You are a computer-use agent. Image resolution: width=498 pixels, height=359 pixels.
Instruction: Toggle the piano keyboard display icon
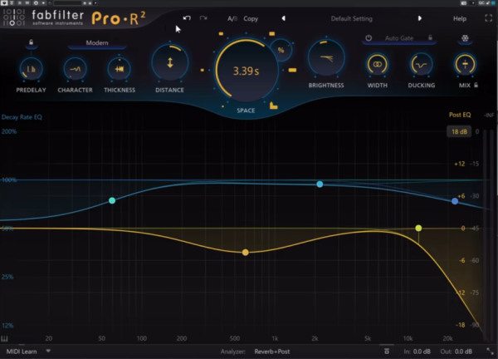click(4, 339)
